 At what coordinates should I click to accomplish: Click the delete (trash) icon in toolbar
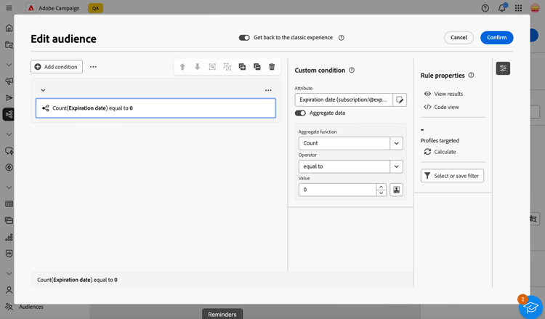click(272, 67)
